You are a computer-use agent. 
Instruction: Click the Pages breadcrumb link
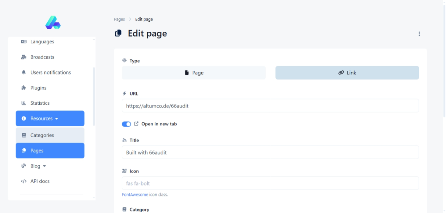[119, 19]
